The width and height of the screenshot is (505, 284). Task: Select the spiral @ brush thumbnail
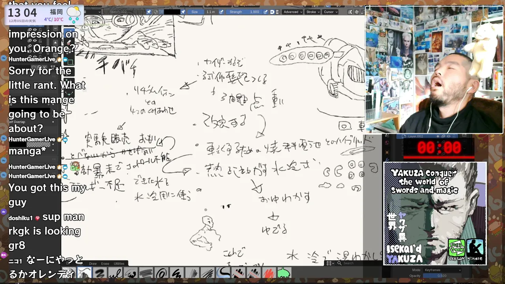[161, 273]
